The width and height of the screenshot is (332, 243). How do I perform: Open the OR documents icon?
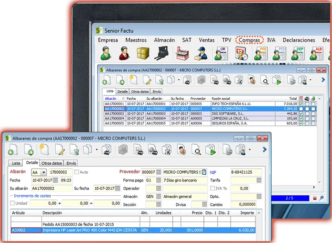[x=221, y=53]
